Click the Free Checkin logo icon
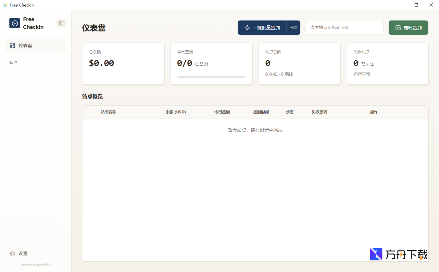The height and width of the screenshot is (272, 439). pos(14,23)
